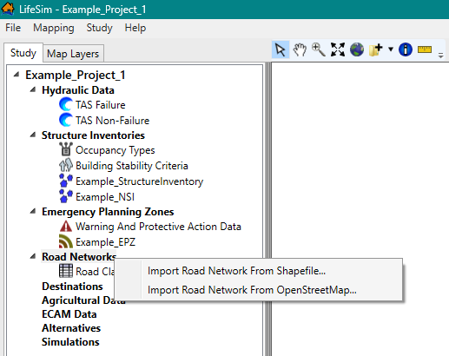Open the Help menu
The height and width of the screenshot is (356, 449).
pos(135,28)
